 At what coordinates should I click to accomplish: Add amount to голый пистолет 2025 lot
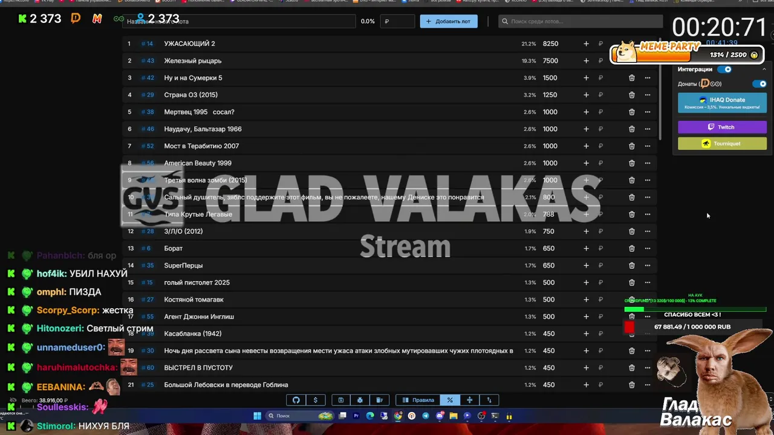(586, 283)
